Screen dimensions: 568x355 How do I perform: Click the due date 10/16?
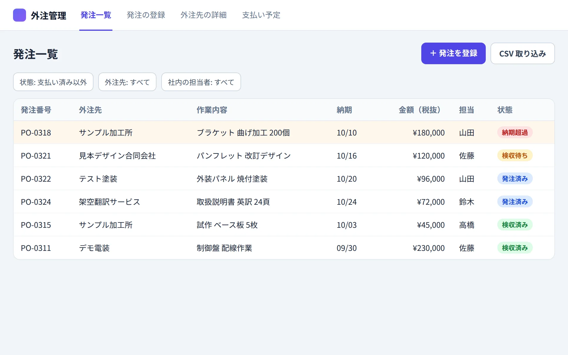[x=347, y=156]
